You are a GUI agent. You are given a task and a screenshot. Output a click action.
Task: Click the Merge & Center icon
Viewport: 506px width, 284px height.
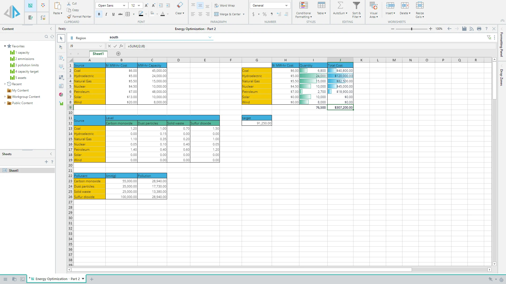click(216, 14)
